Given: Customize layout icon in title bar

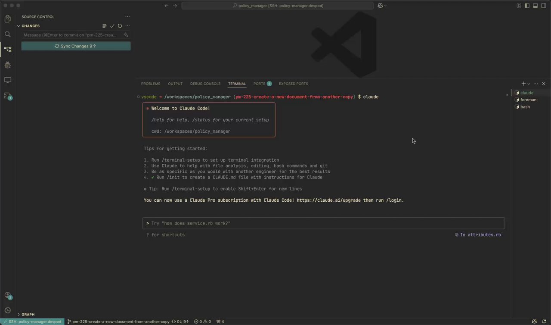Looking at the screenshot, I should [x=519, y=6].
